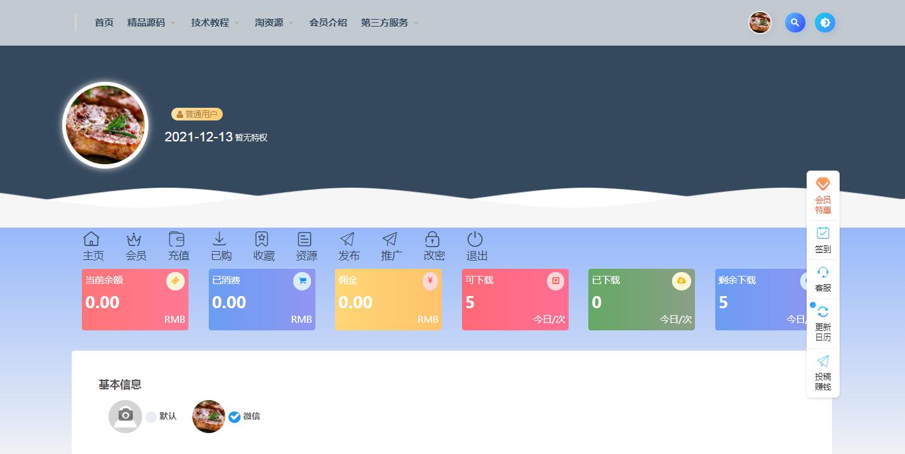
Task: Expand 精品源码 dropdown arrow
Action: tap(173, 23)
